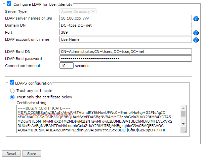Click the LDAP Bind DN field

tap(125, 52)
